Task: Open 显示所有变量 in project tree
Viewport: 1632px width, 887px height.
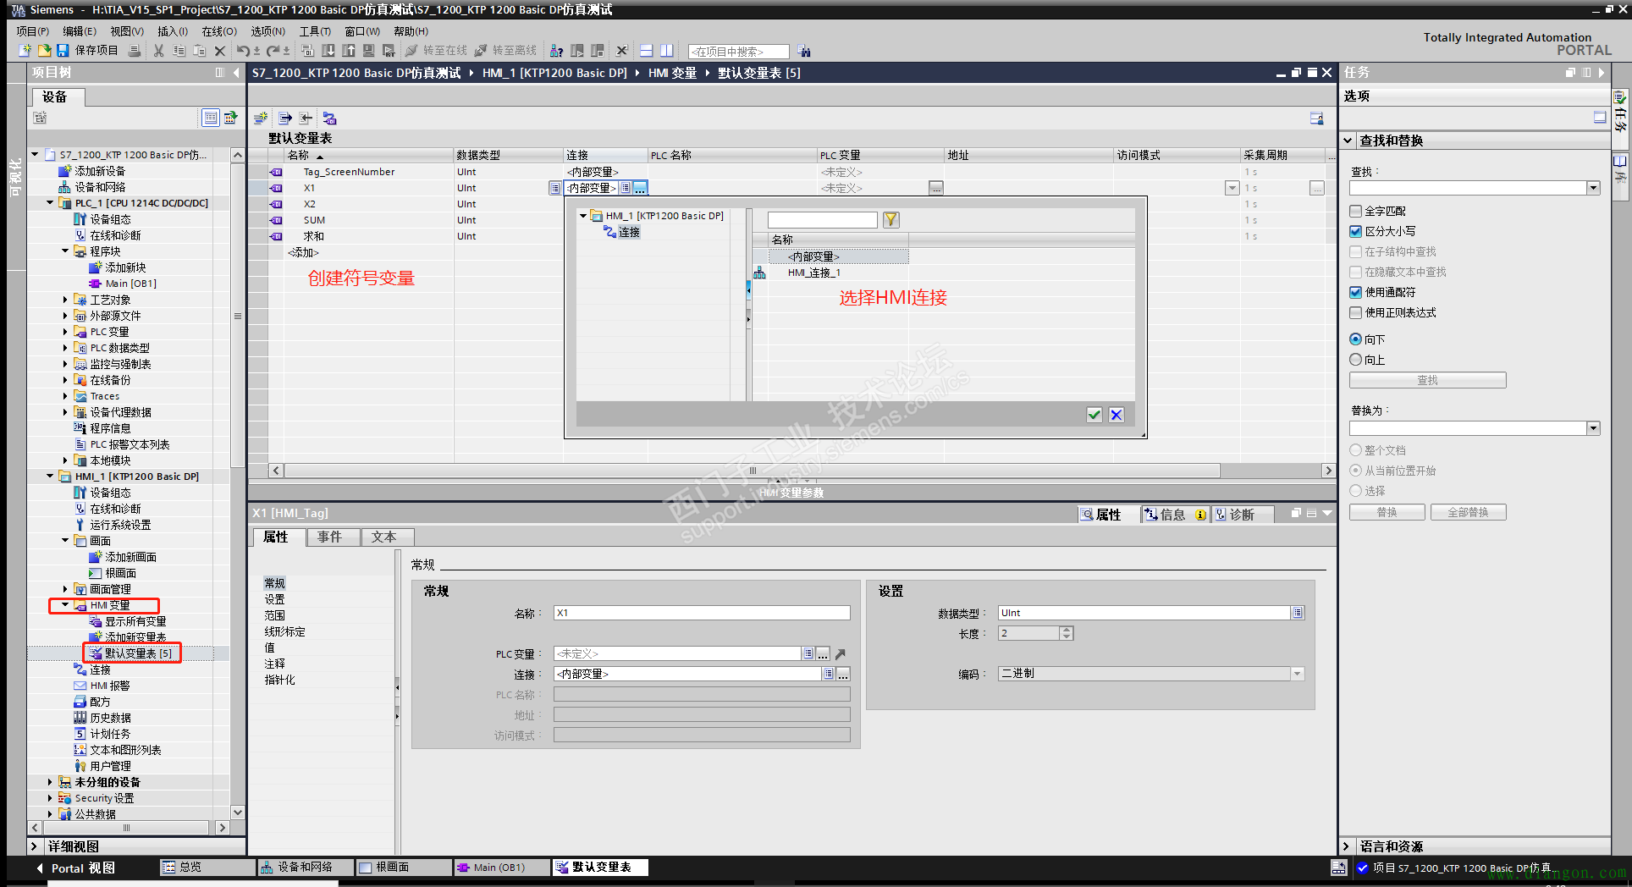Action: pyautogui.click(x=135, y=621)
